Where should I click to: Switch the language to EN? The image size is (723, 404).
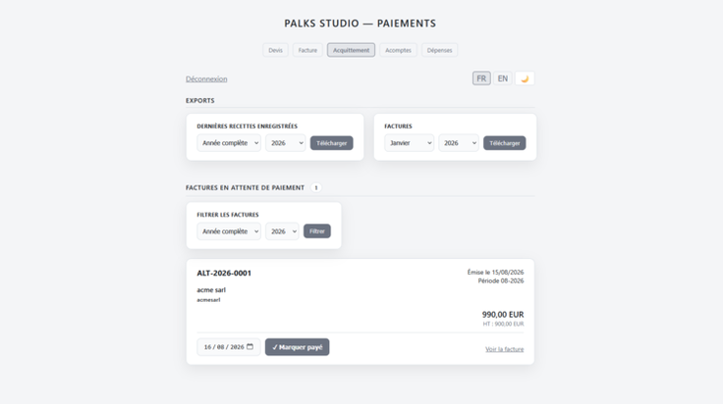click(x=503, y=78)
